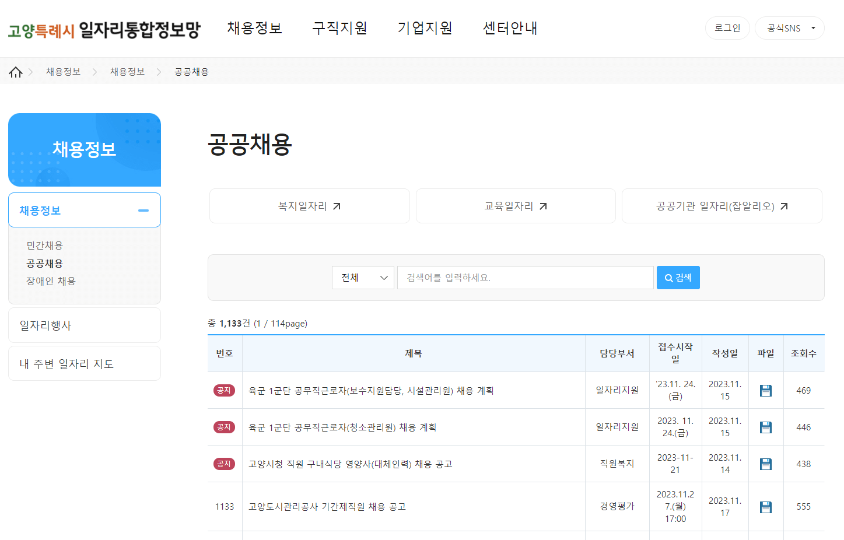Click the view count 469 cell
Image resolution: width=844 pixels, height=540 pixels.
pos(804,391)
